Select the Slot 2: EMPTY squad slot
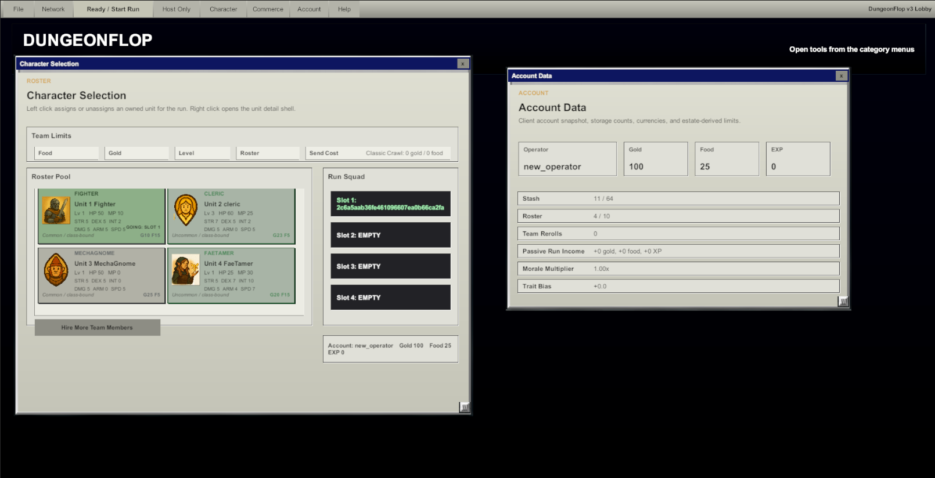 (x=390, y=235)
